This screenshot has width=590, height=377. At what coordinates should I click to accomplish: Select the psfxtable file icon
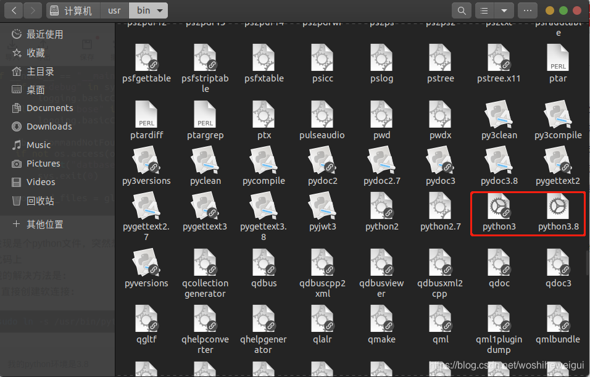click(264, 57)
